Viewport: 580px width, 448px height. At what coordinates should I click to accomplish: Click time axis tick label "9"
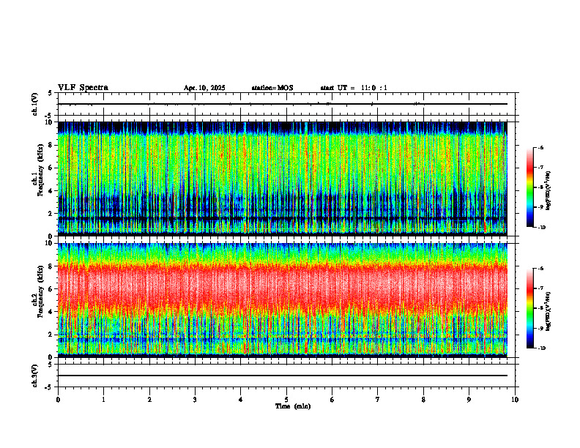pos(469,400)
